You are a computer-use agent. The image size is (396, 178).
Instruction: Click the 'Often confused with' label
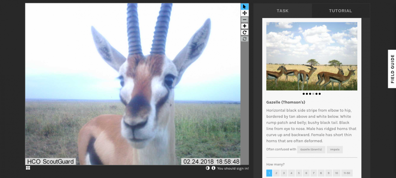pyautogui.click(x=281, y=150)
